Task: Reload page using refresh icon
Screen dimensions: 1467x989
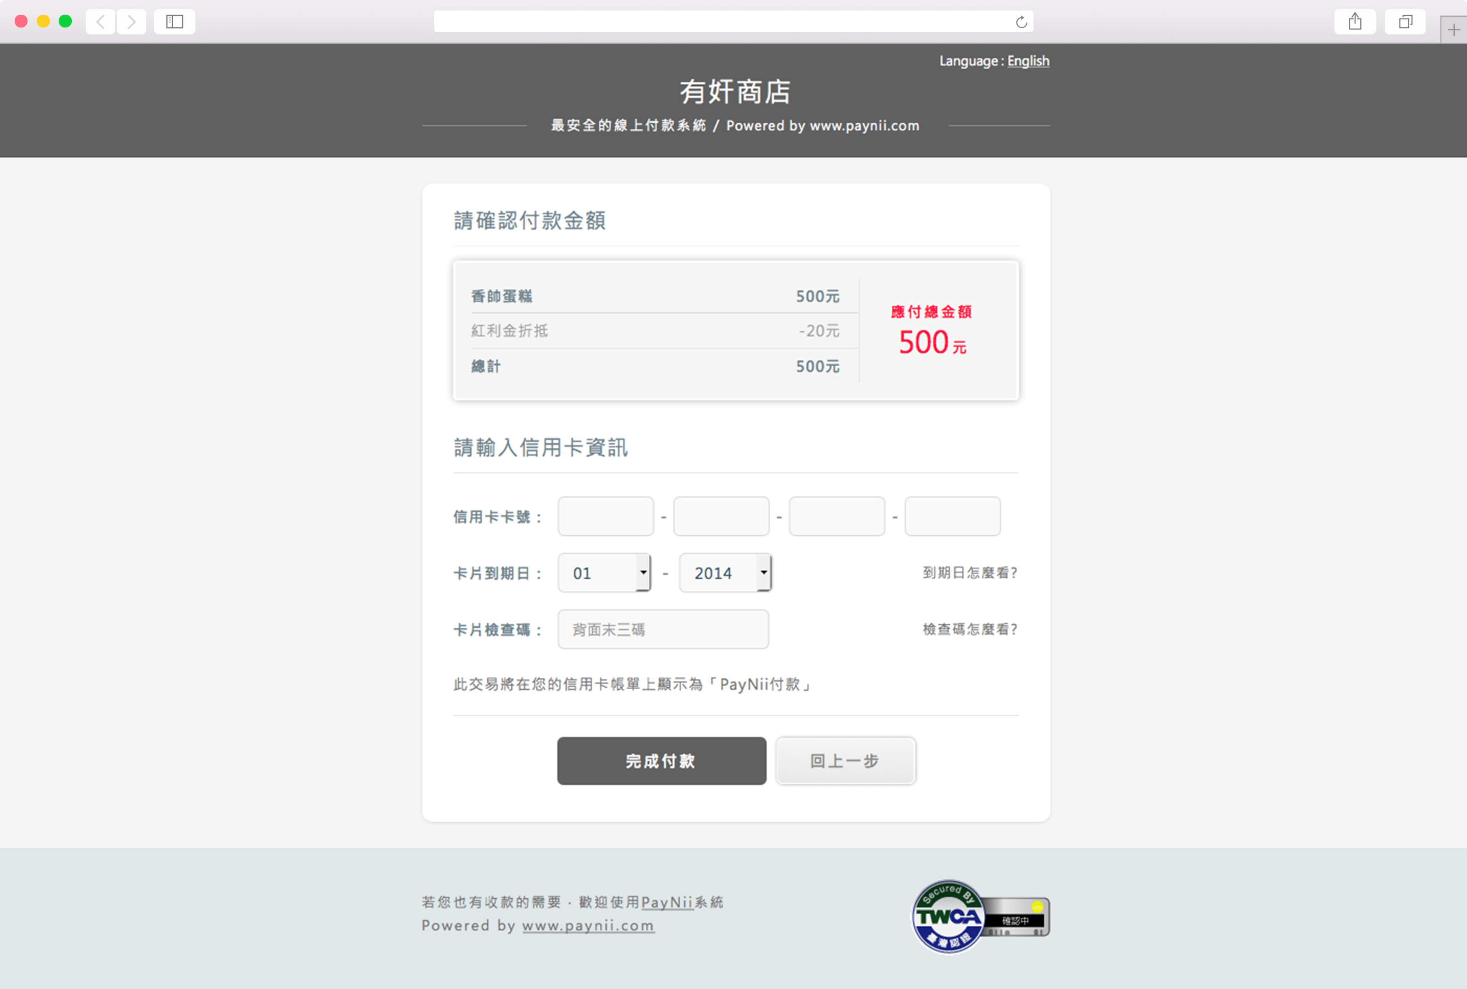Action: (x=1021, y=23)
